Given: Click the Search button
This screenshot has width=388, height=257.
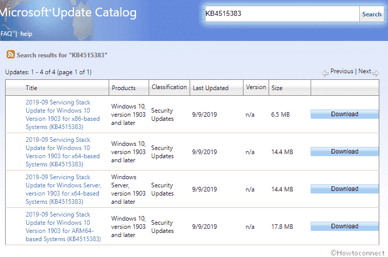Looking at the screenshot, I should [372, 14].
